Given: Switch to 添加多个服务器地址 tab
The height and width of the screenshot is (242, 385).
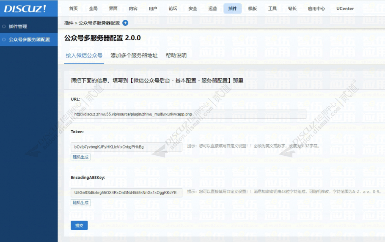Looking at the screenshot, I should [134, 55].
